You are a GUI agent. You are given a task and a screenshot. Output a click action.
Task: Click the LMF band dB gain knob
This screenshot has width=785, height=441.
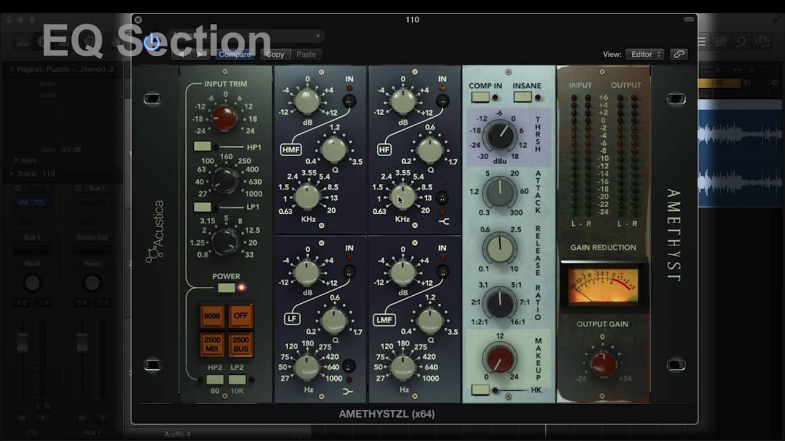click(x=403, y=271)
